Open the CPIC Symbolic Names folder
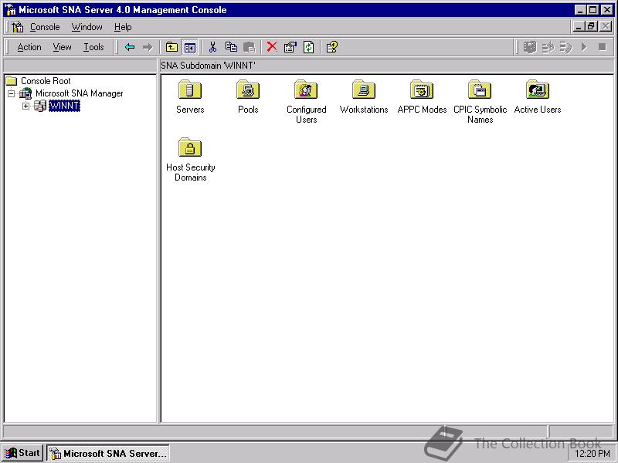The height and width of the screenshot is (463, 618). point(480,90)
